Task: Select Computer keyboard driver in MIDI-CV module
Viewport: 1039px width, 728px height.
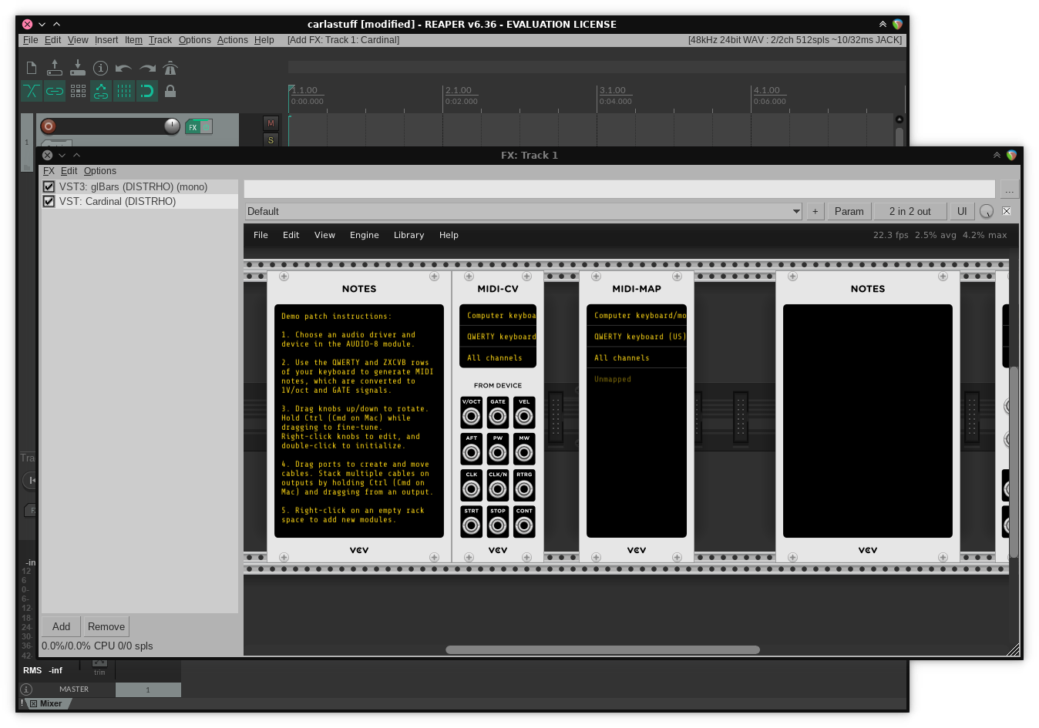Action: (498, 315)
